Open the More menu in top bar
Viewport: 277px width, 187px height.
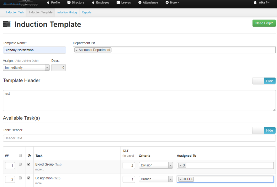point(172,2)
